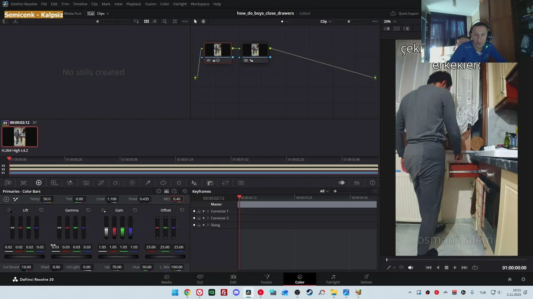The width and height of the screenshot is (533, 299).
Task: Open the Camera Raw palette
Action: (x=8, y=183)
